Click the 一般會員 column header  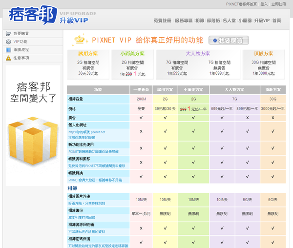[141, 90]
